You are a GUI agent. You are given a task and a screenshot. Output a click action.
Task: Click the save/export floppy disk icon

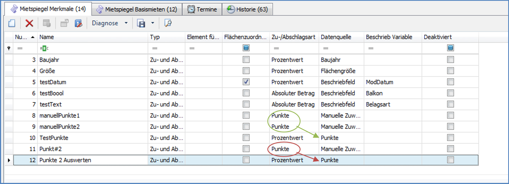[x=141, y=23]
